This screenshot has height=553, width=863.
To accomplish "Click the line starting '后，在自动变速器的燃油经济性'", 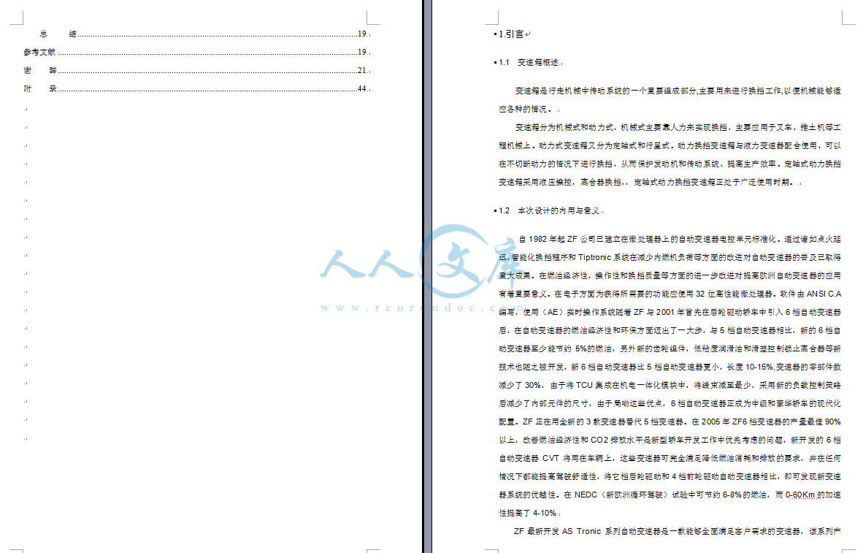I will 670,330.
